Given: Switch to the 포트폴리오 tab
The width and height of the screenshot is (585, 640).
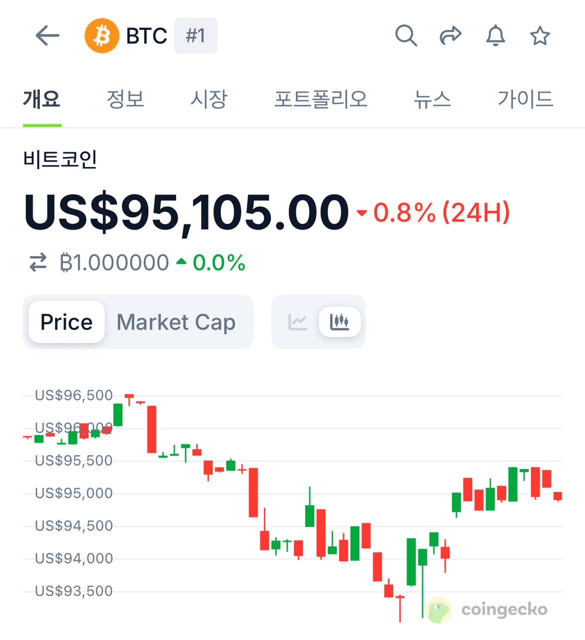Looking at the screenshot, I should click(x=321, y=98).
